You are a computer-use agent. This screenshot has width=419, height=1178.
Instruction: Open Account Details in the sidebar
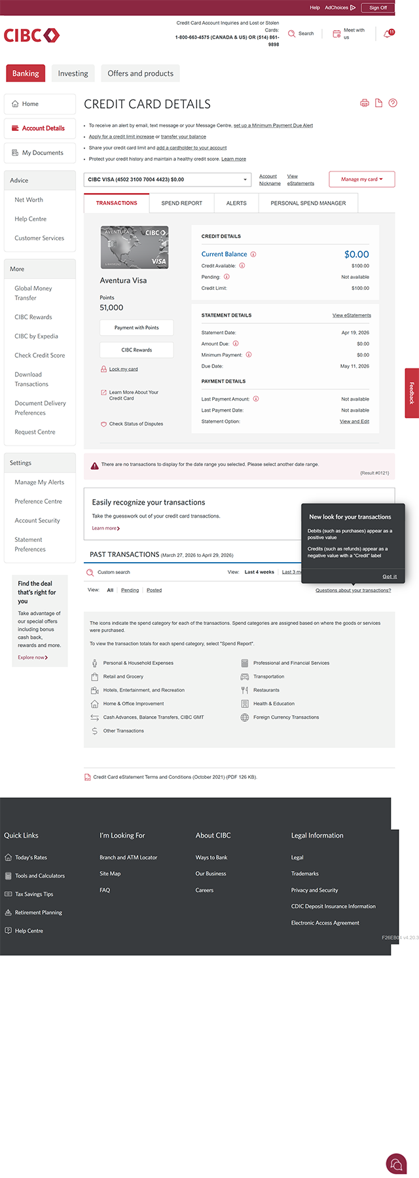pyautogui.click(x=40, y=128)
